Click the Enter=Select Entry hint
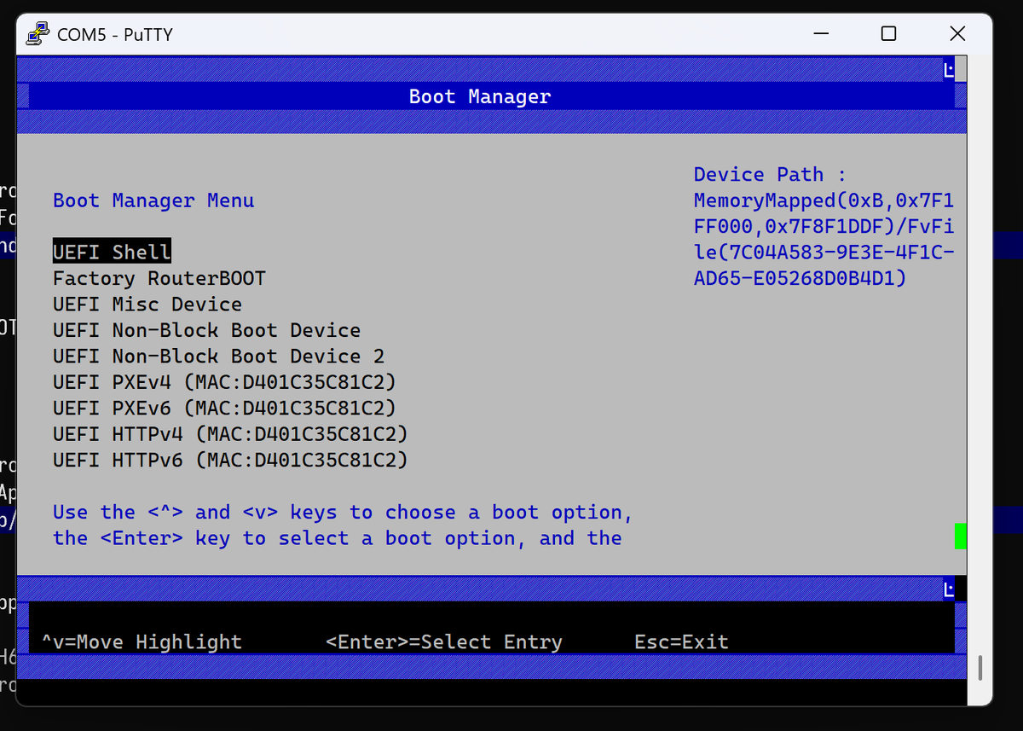The width and height of the screenshot is (1023, 731). pyautogui.click(x=444, y=641)
